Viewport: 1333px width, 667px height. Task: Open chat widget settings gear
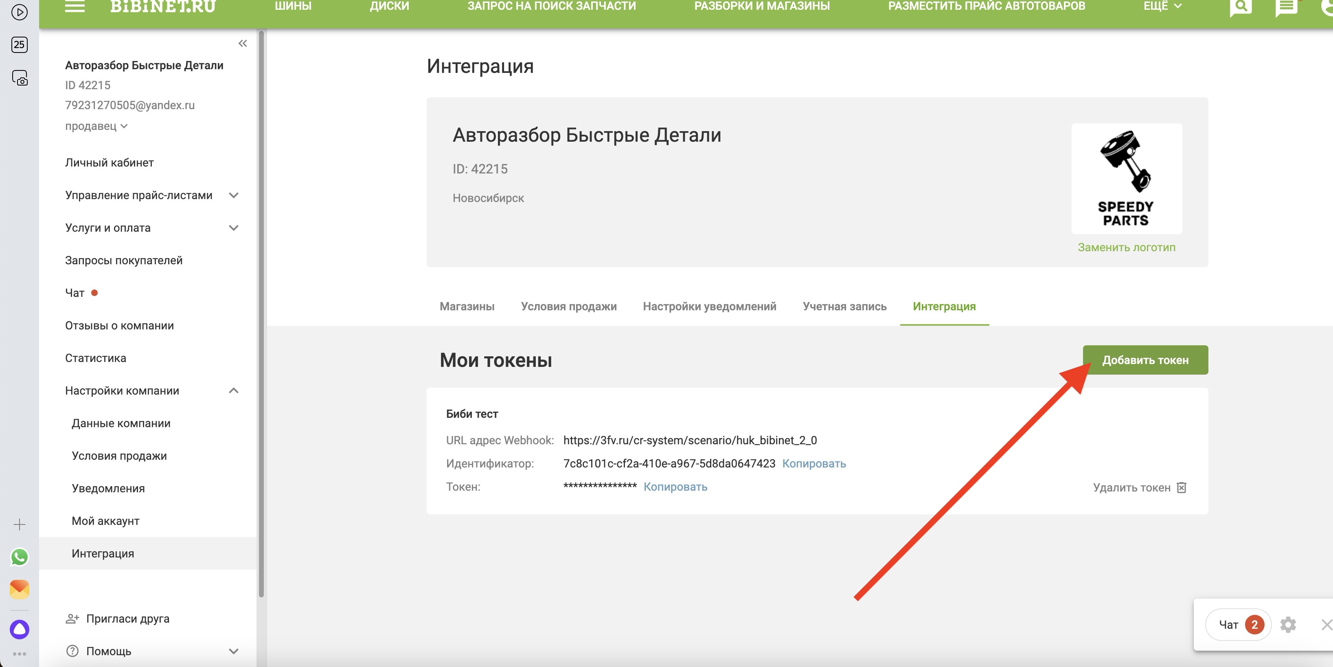(x=1288, y=625)
